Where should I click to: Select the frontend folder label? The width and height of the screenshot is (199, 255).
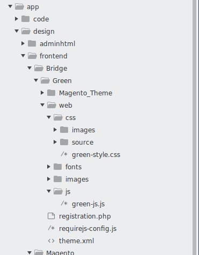click(54, 56)
